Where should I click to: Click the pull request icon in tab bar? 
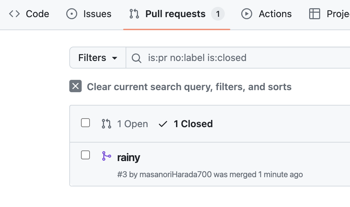pyautogui.click(x=134, y=14)
